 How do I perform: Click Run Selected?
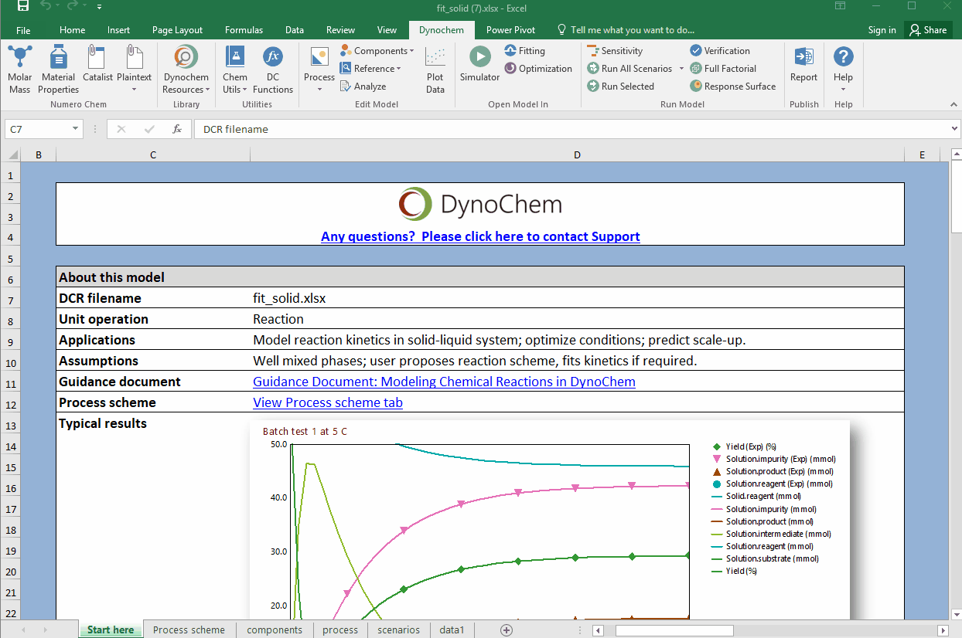point(620,87)
